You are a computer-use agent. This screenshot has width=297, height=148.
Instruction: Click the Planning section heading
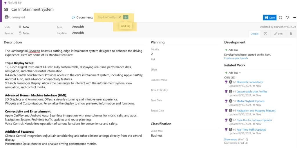coord(157,42)
